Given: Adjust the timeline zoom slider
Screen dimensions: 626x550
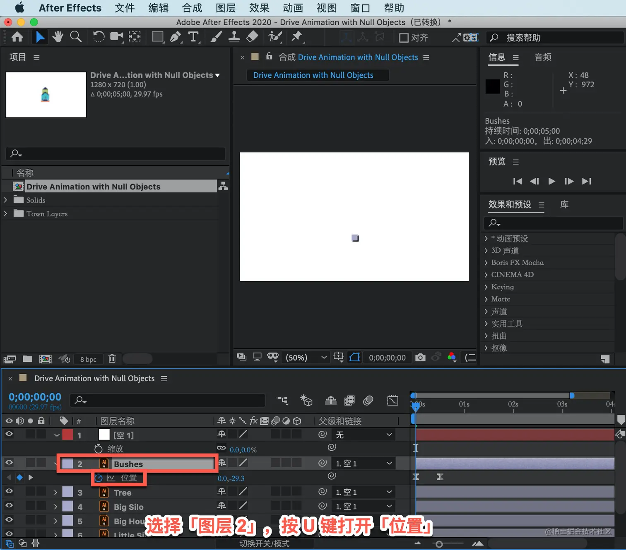Looking at the screenshot, I should [439, 544].
